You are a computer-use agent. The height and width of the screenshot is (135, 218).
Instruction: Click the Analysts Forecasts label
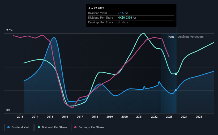(191, 37)
